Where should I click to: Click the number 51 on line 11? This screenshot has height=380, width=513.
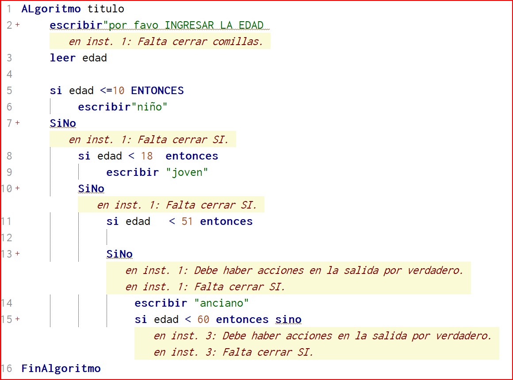pos(187,221)
